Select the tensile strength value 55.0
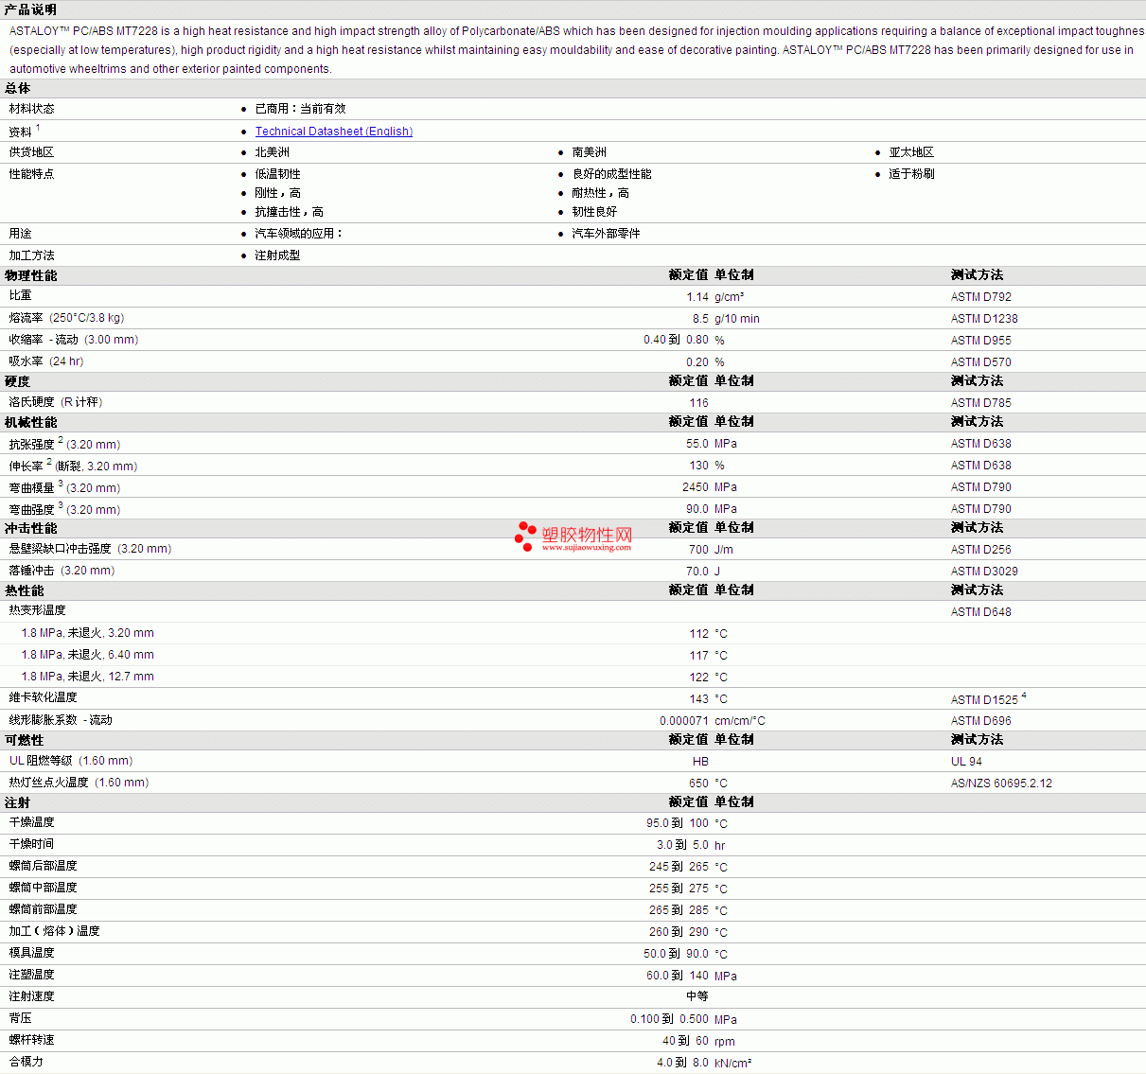 tap(697, 444)
